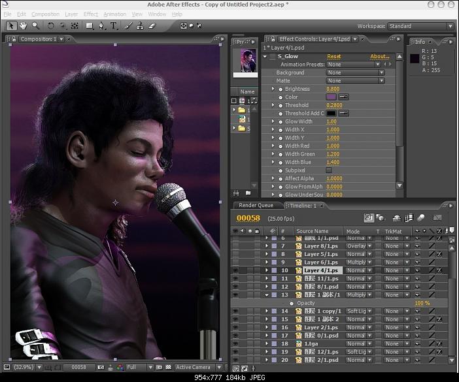Select the Zoom magnifier tool
Screen dimensions: 459x382
pos(36,26)
